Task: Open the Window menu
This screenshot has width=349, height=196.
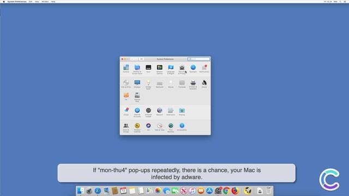Action: click(45, 2)
